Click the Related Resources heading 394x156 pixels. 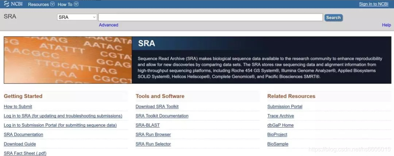291,96
